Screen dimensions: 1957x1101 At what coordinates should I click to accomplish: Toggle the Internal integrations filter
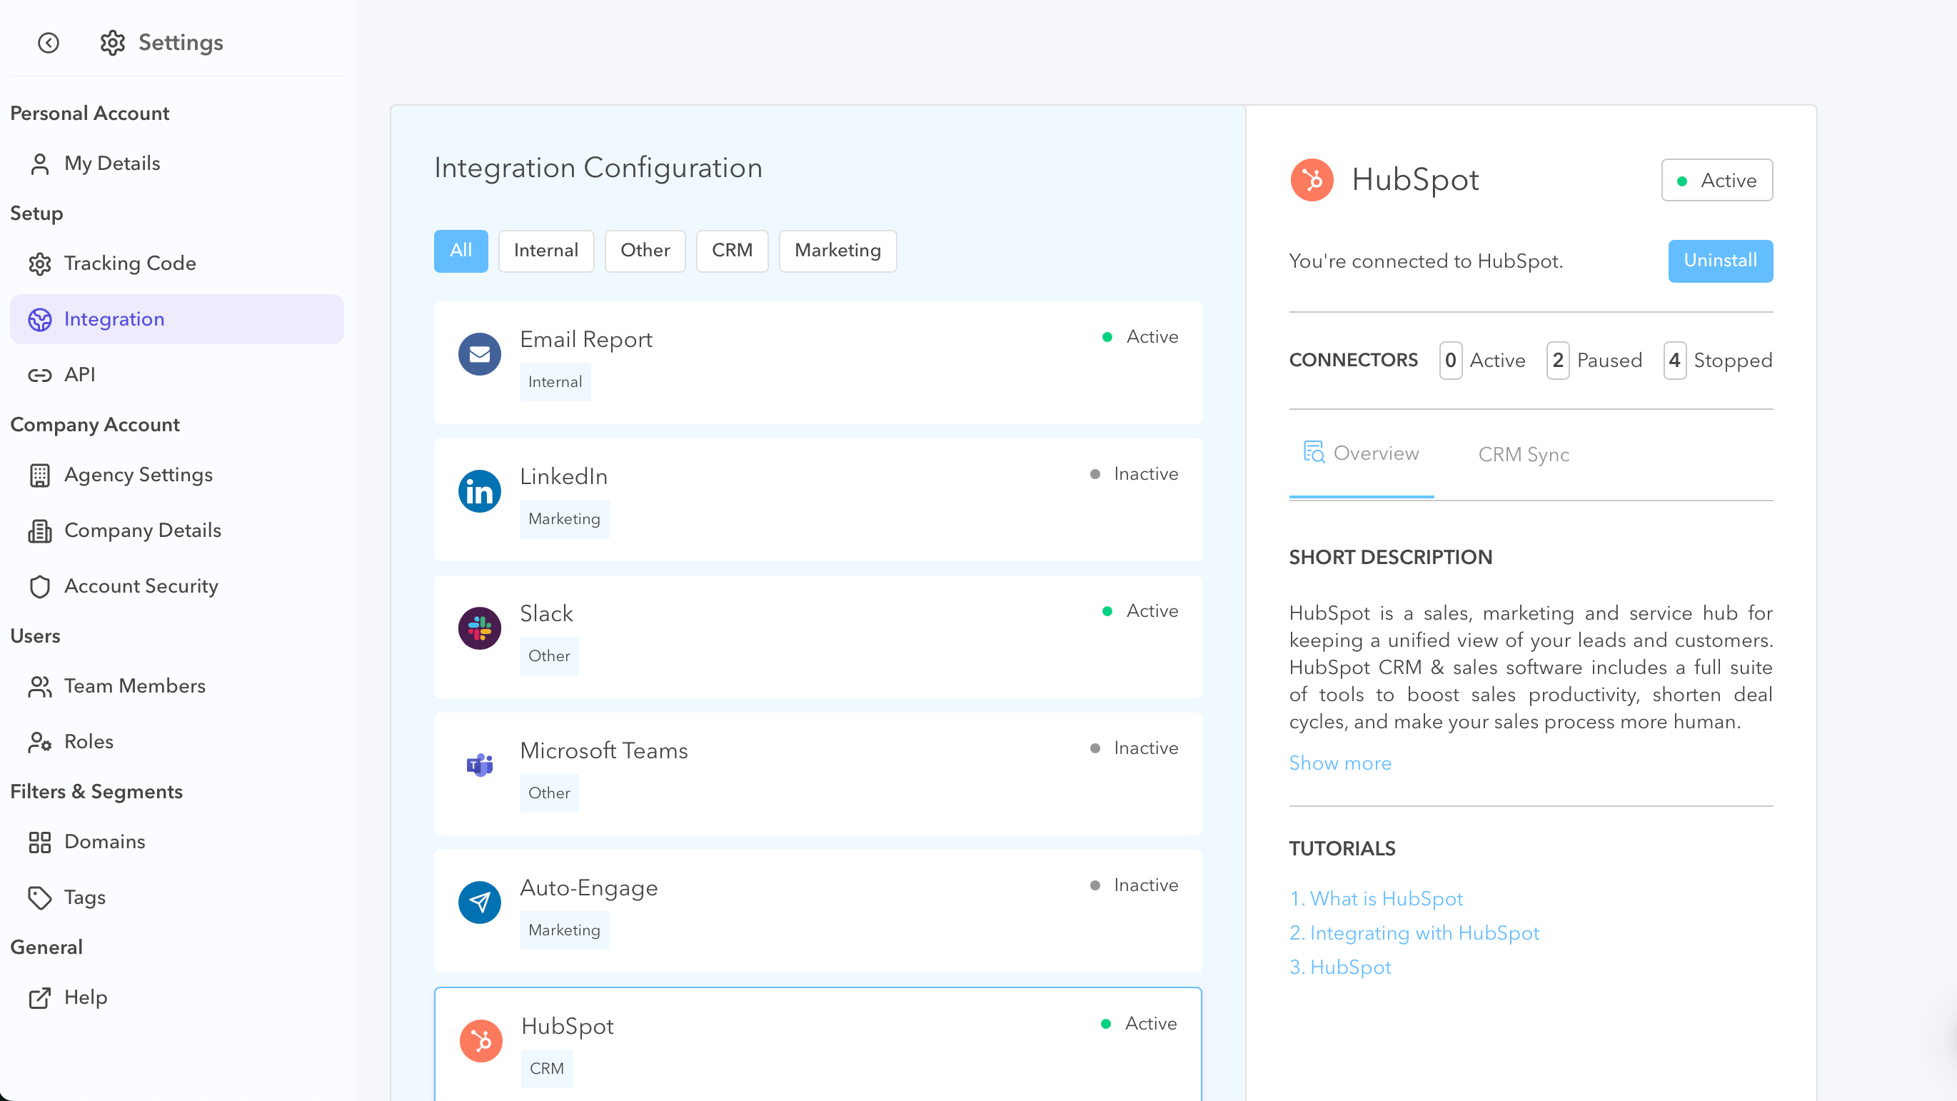coord(545,251)
